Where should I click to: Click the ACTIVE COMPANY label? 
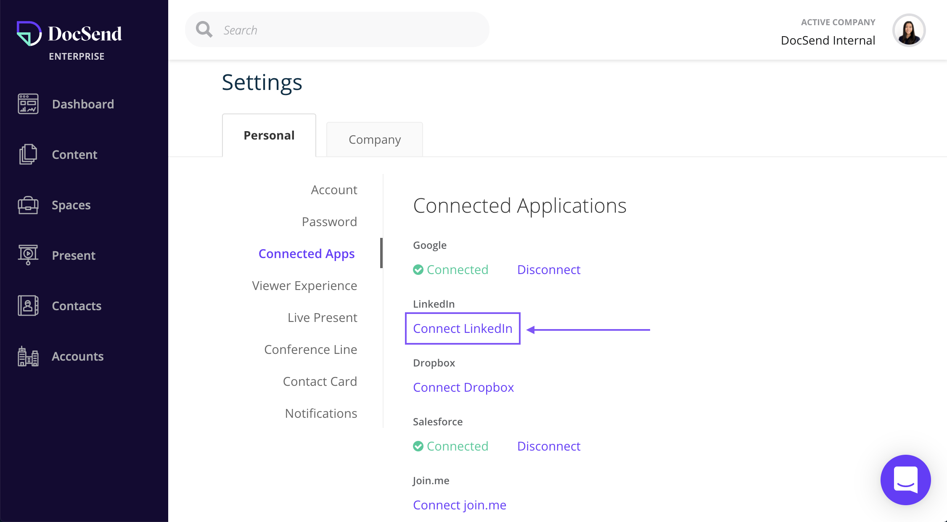(838, 22)
